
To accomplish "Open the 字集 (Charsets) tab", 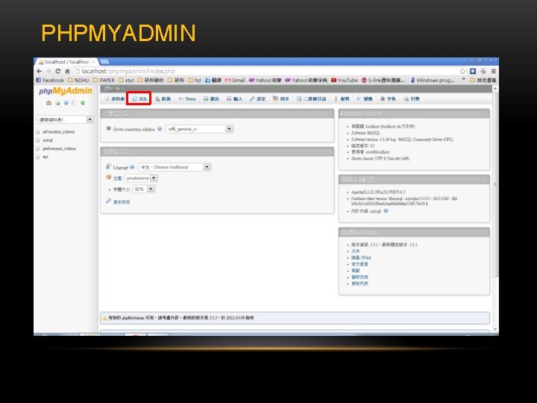I will click(x=388, y=99).
